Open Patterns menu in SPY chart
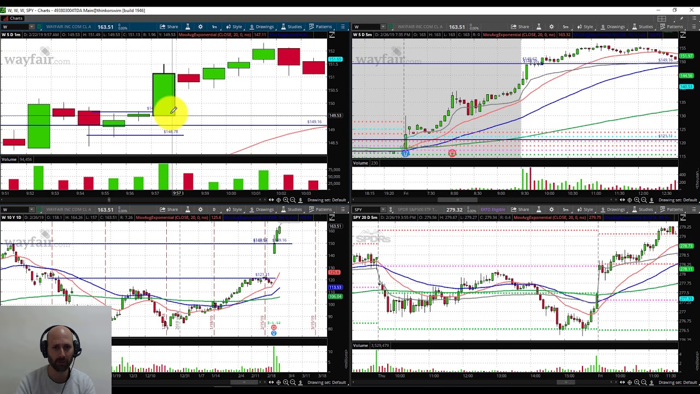 coord(672,210)
